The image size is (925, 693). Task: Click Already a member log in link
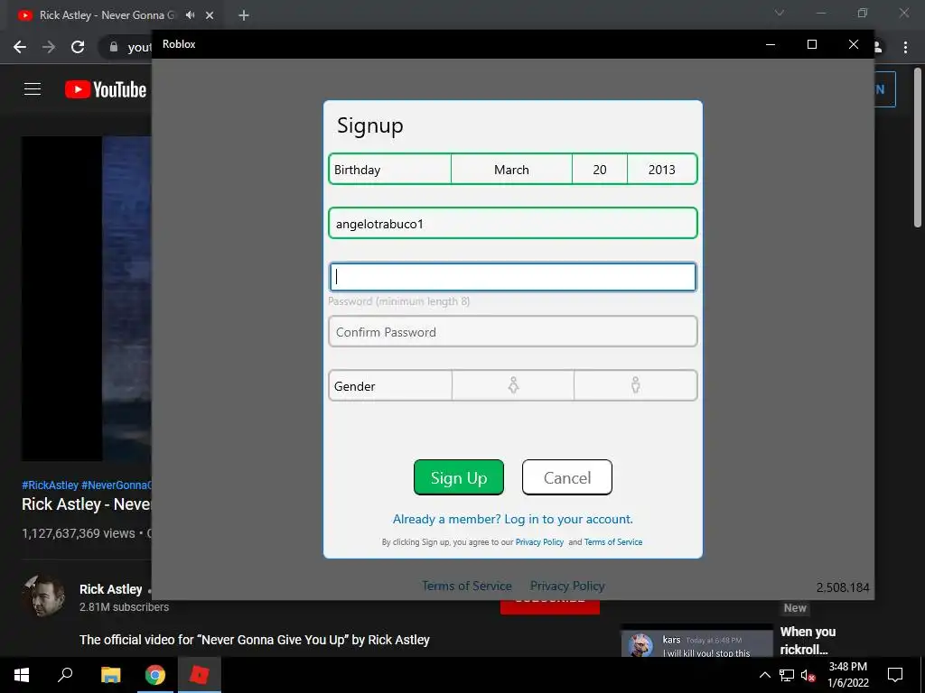(x=513, y=519)
